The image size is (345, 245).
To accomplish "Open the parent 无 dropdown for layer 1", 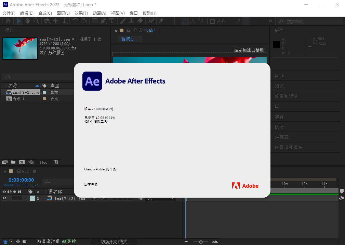I will pyautogui.click(x=160, y=199).
